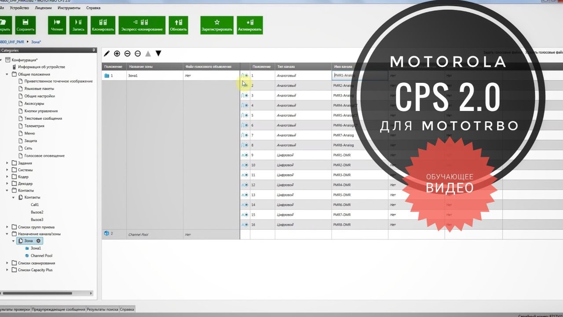The image size is (563, 317).
Task: Switch to Результаты поиска tab
Action: (x=102, y=310)
